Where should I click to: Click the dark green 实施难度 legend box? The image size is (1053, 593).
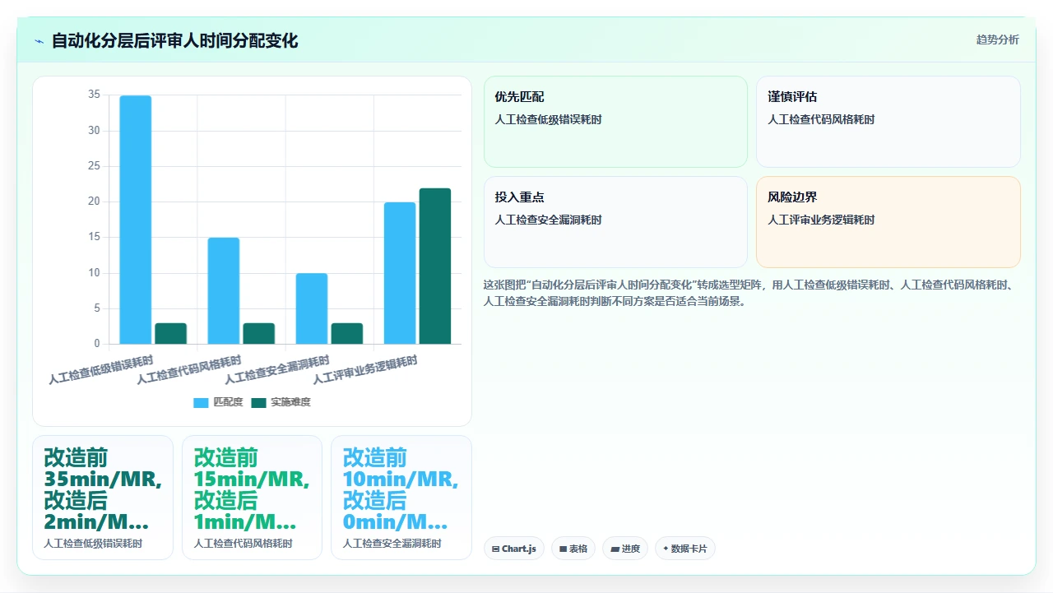click(259, 402)
